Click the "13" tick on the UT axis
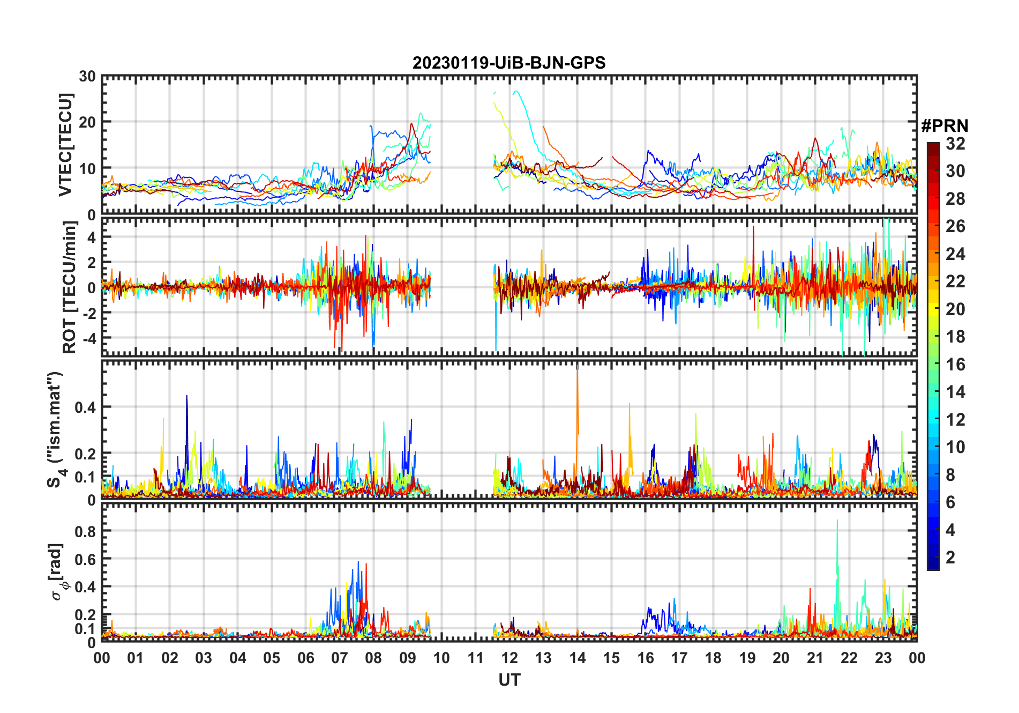 coord(543,658)
